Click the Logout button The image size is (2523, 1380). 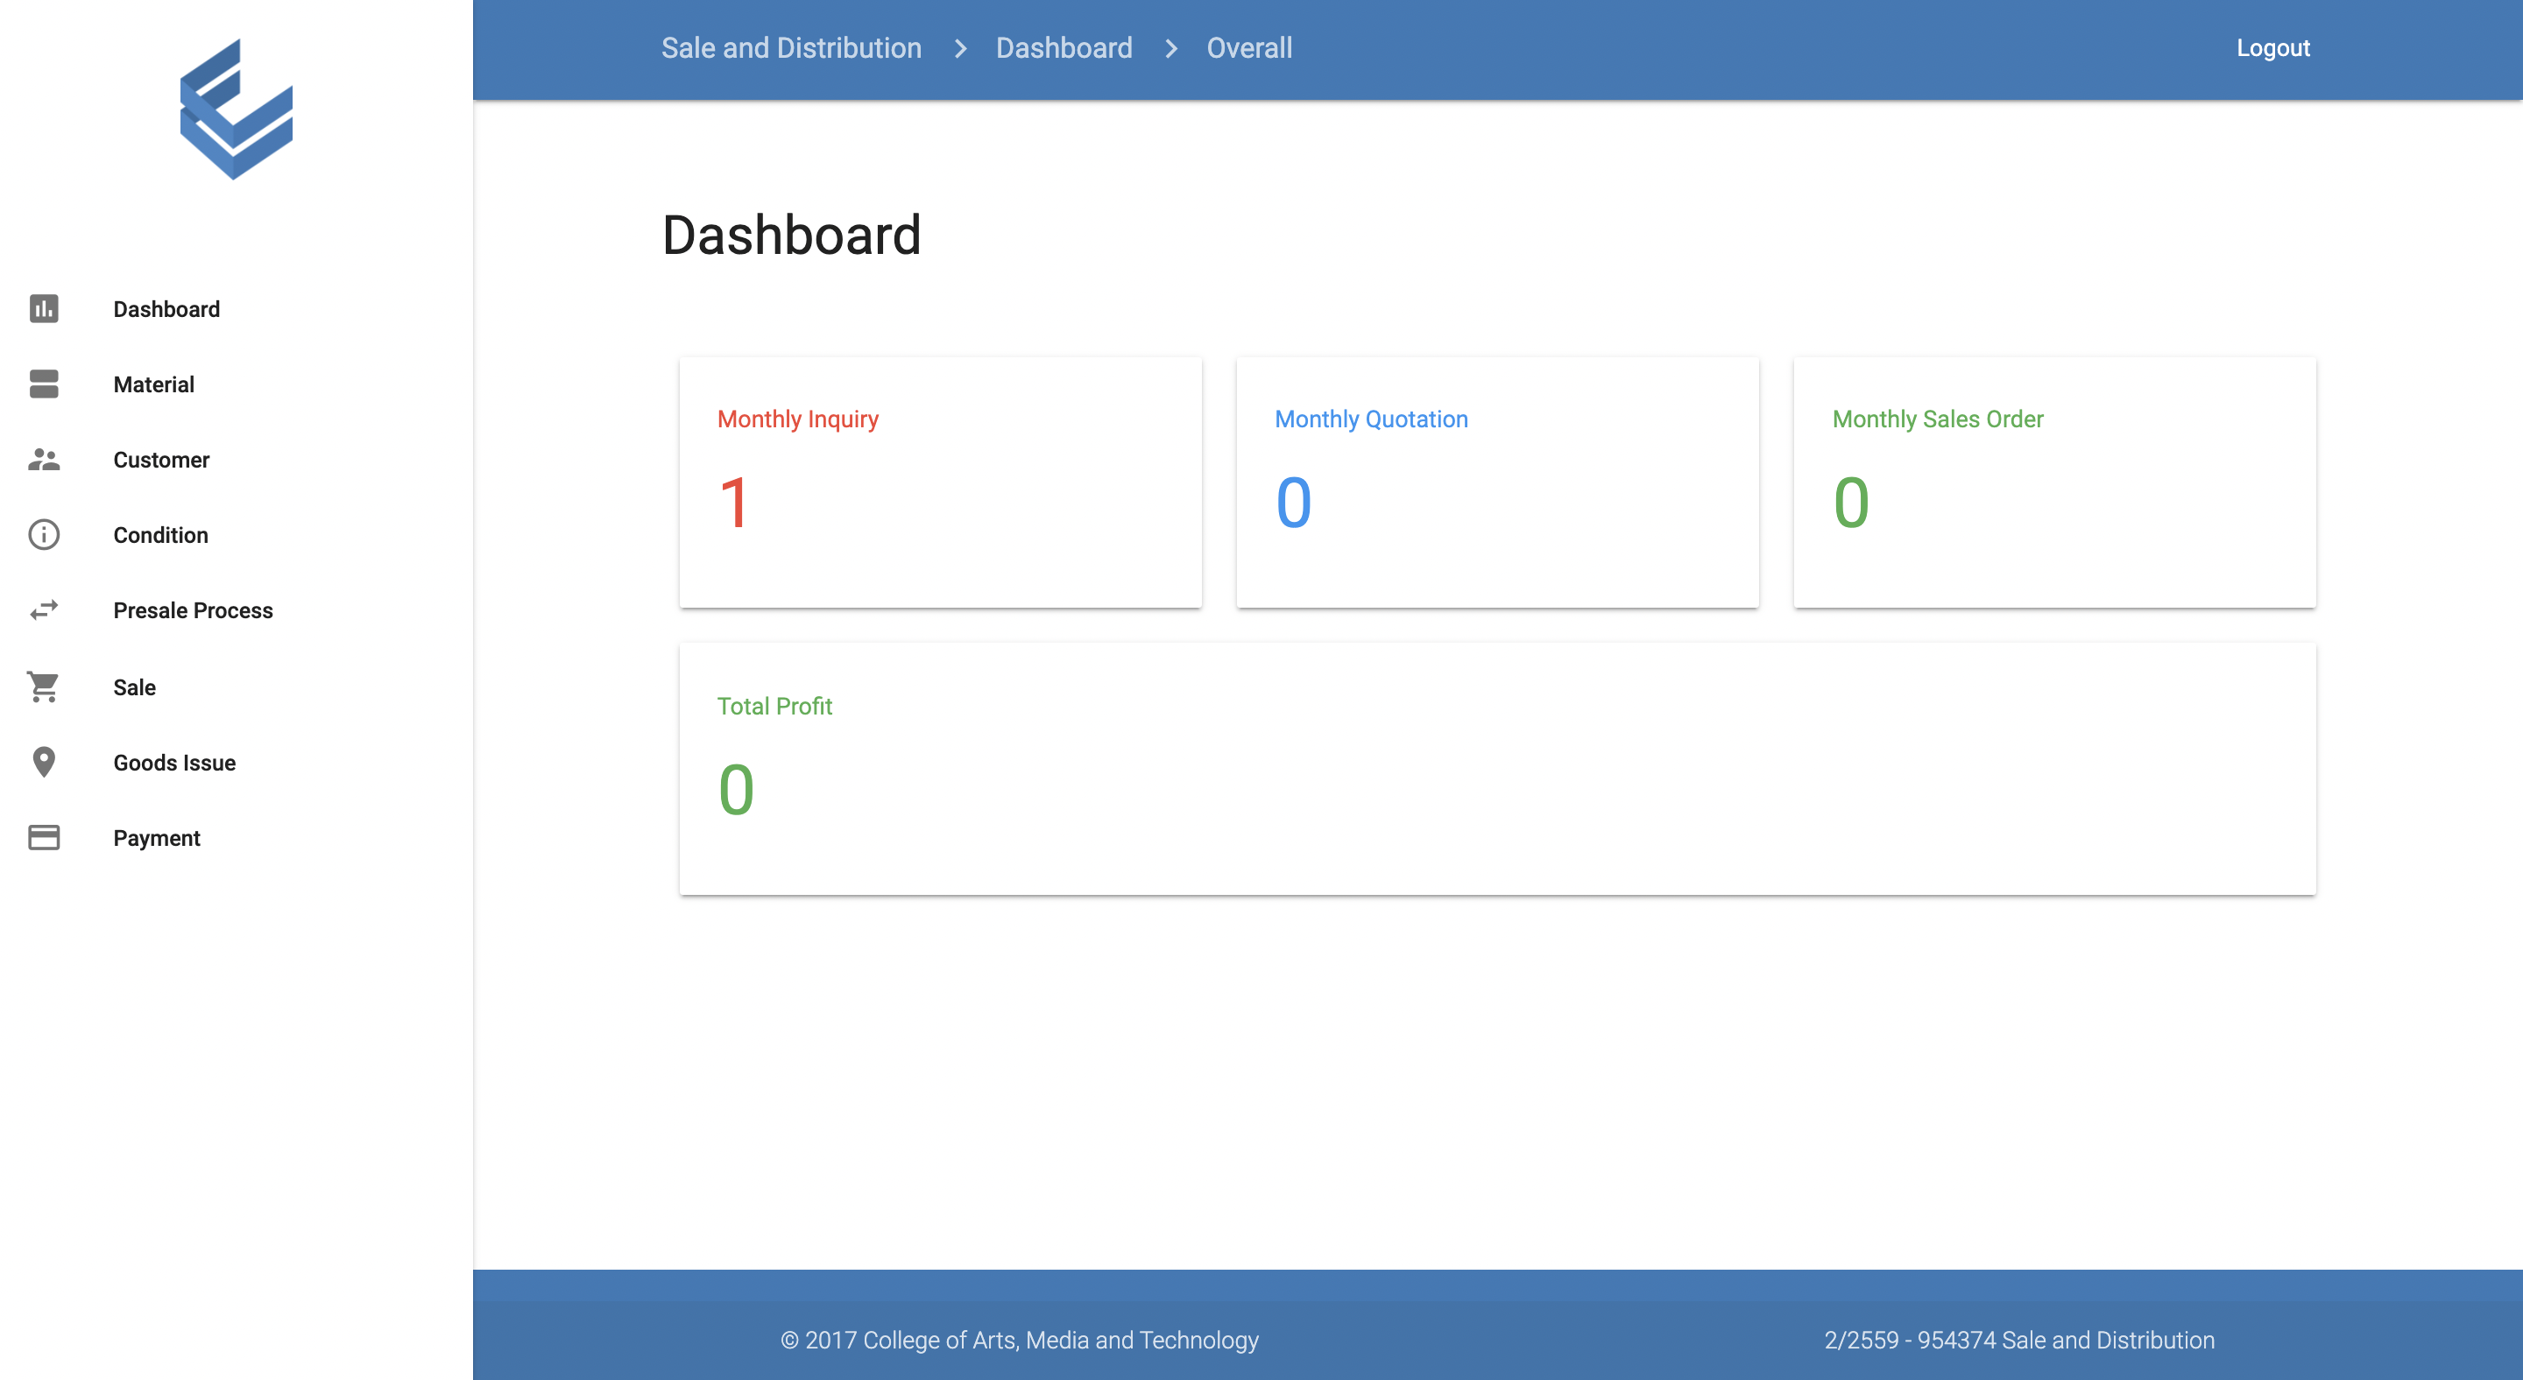(2272, 48)
